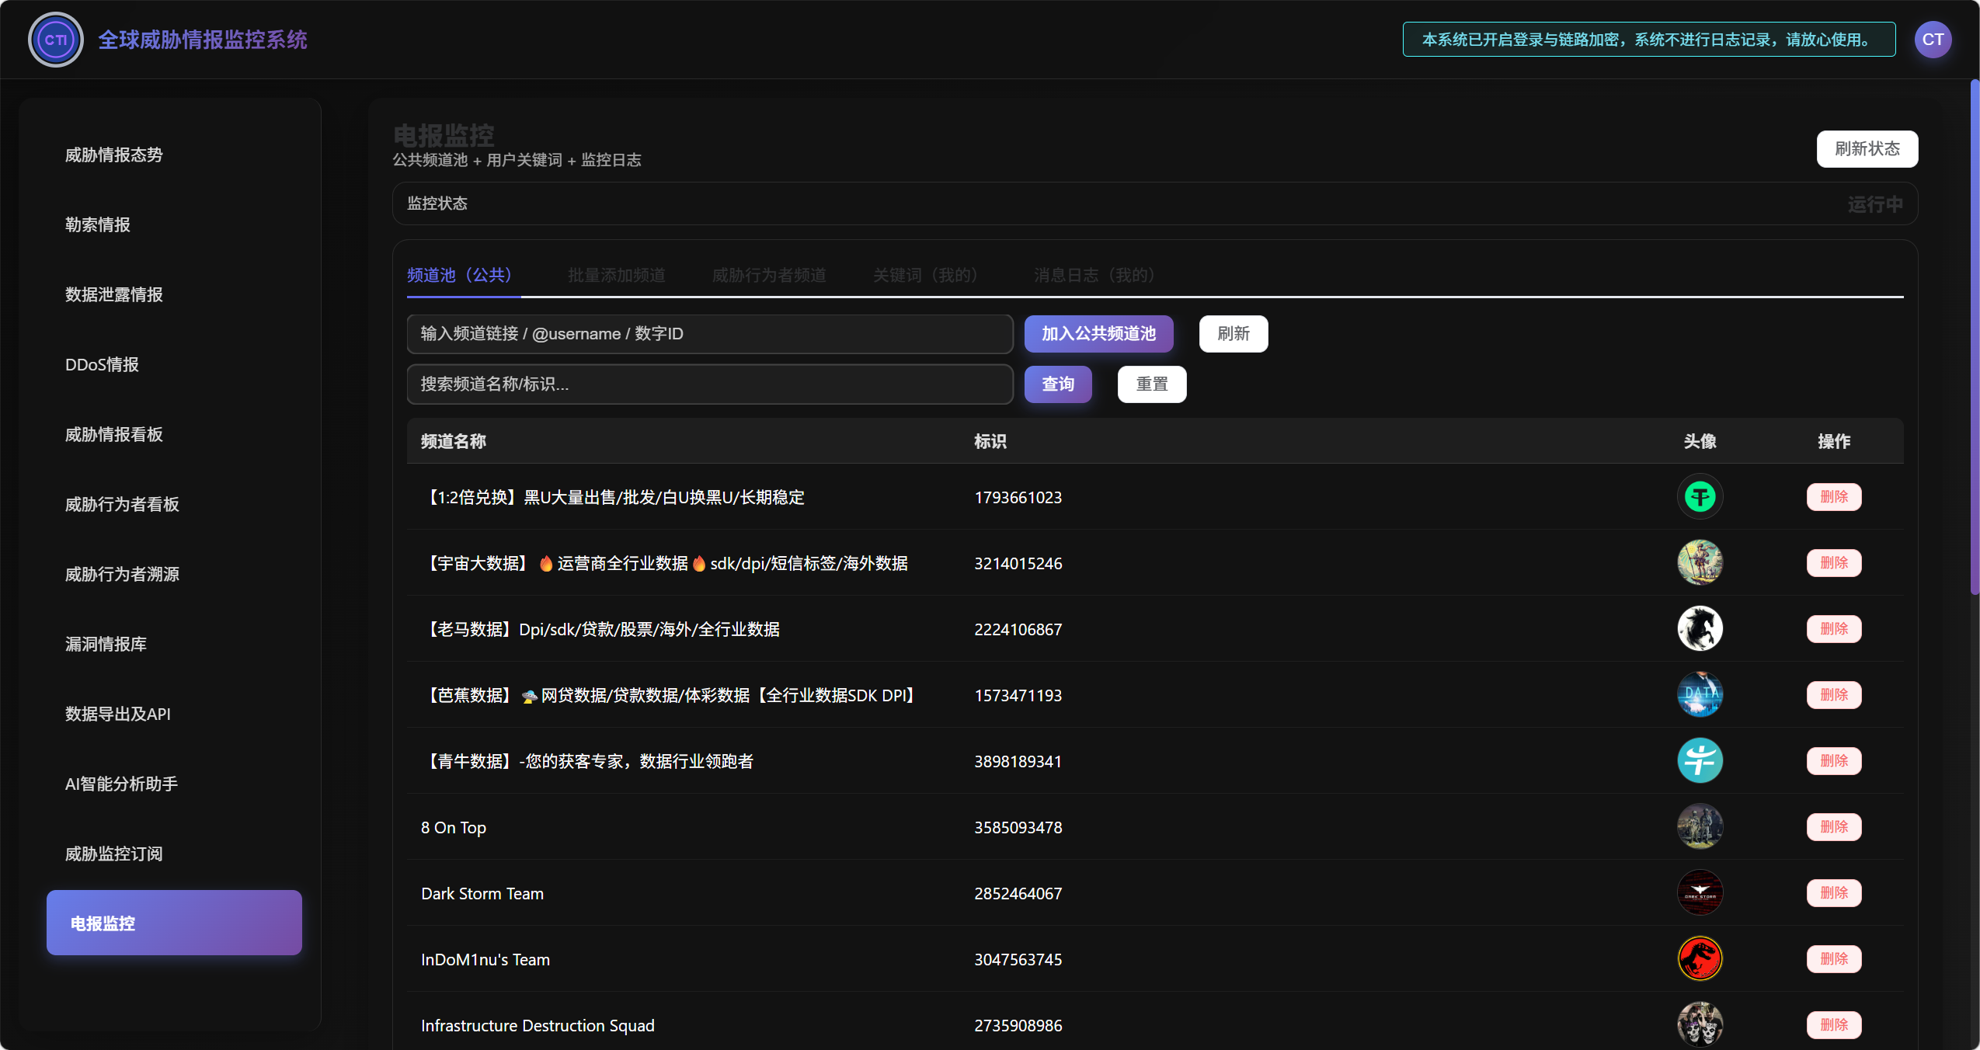The height and width of the screenshot is (1050, 1980).
Task: Click the Tether avatar of the 黑U兑换 channel
Action: [x=1700, y=496]
